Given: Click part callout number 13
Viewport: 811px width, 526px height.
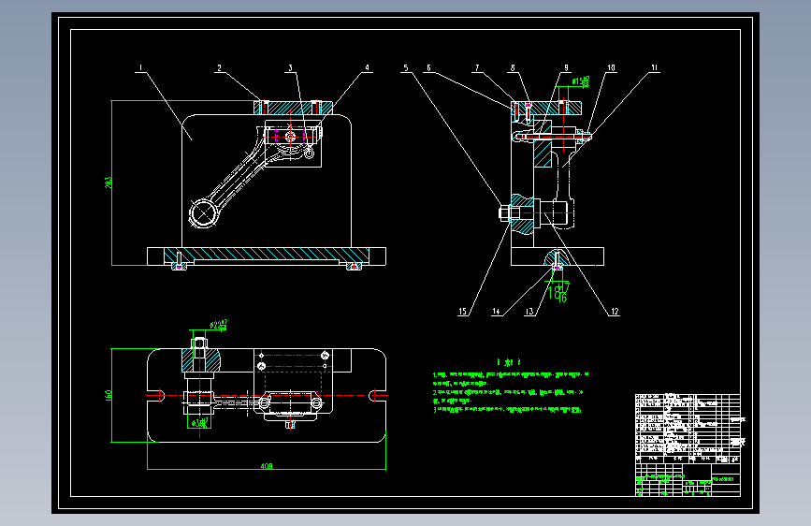Looking at the screenshot, I should click(x=529, y=311).
